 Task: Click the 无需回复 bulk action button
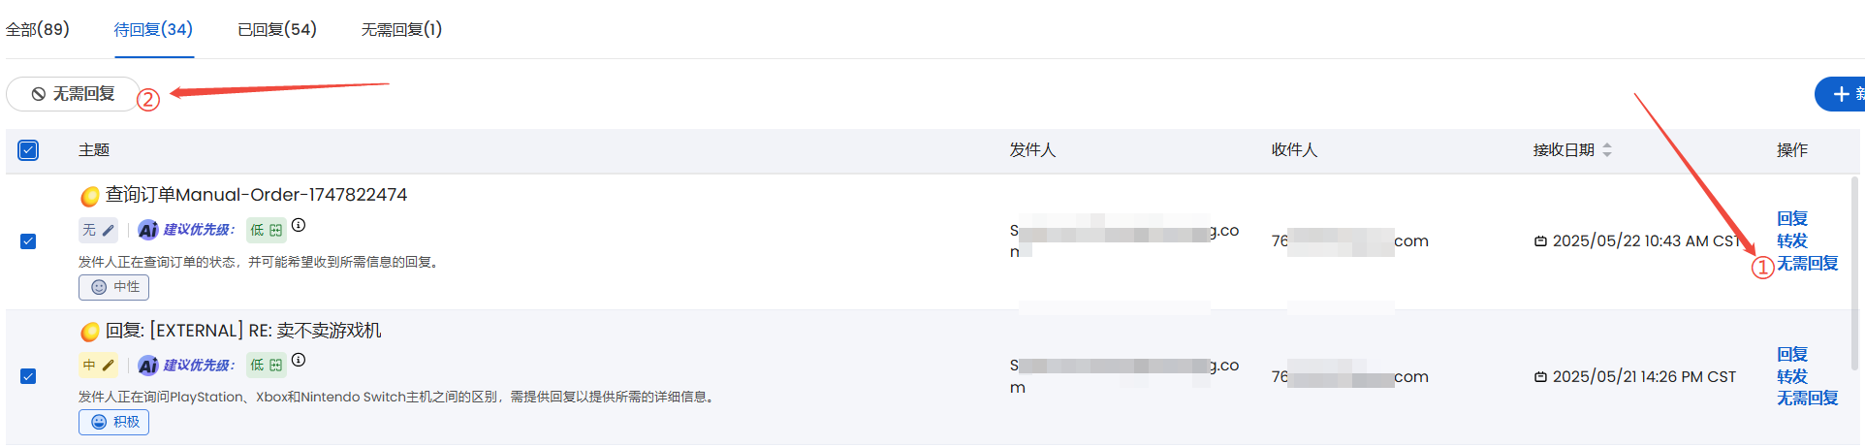(74, 94)
